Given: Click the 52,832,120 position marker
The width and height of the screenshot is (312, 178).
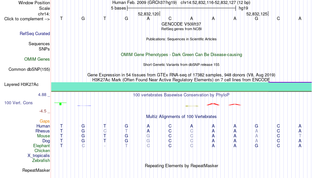Looking at the screenshot, I should click(149, 14).
